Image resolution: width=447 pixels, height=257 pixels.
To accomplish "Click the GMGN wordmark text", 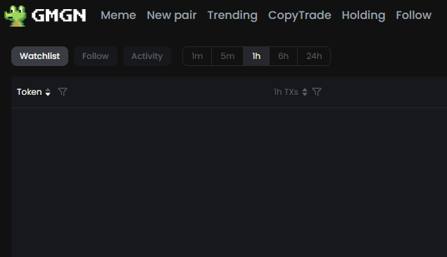I will (58, 15).
